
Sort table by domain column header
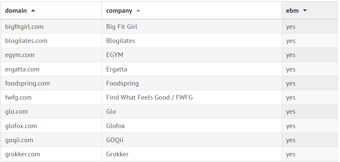(x=16, y=11)
